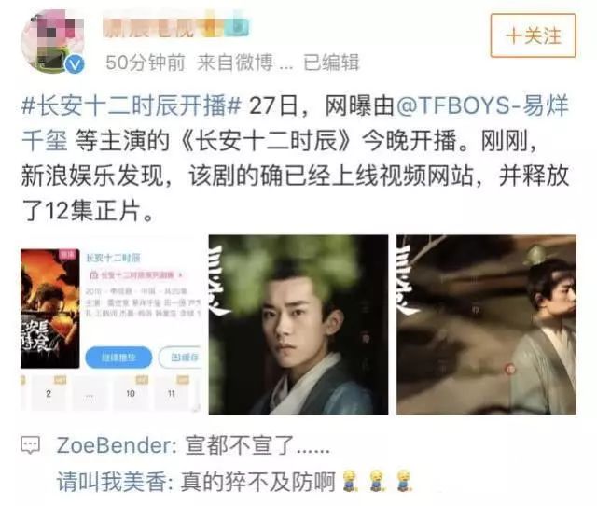Open third photo with side profile

point(486,324)
